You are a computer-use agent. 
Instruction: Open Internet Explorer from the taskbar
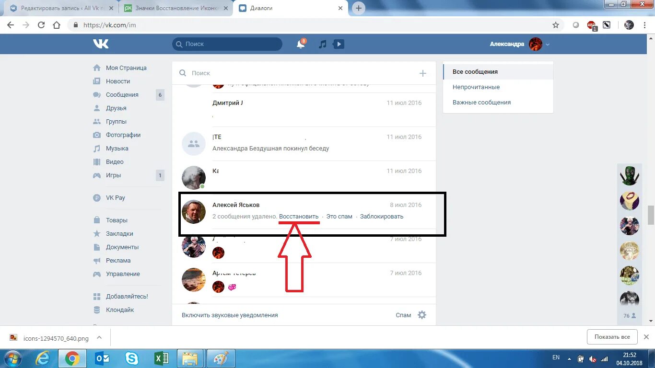click(43, 358)
